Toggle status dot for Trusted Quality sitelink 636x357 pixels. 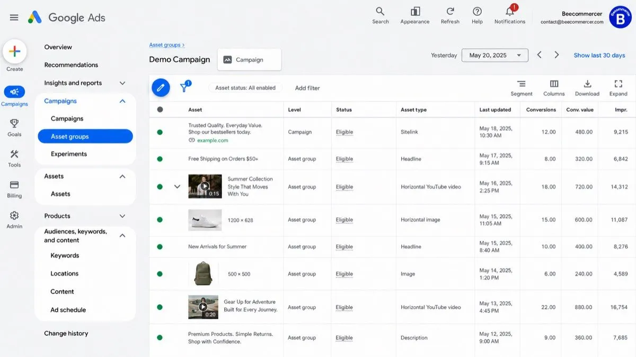pyautogui.click(x=160, y=132)
